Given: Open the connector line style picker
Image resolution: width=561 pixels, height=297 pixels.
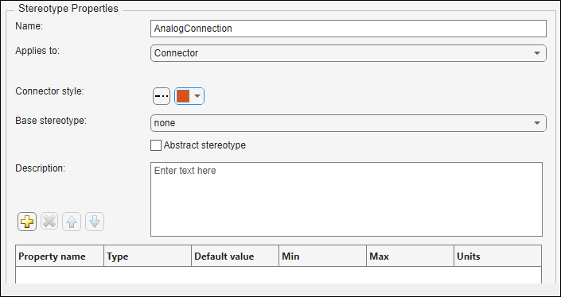Looking at the screenshot, I should pyautogui.click(x=162, y=96).
